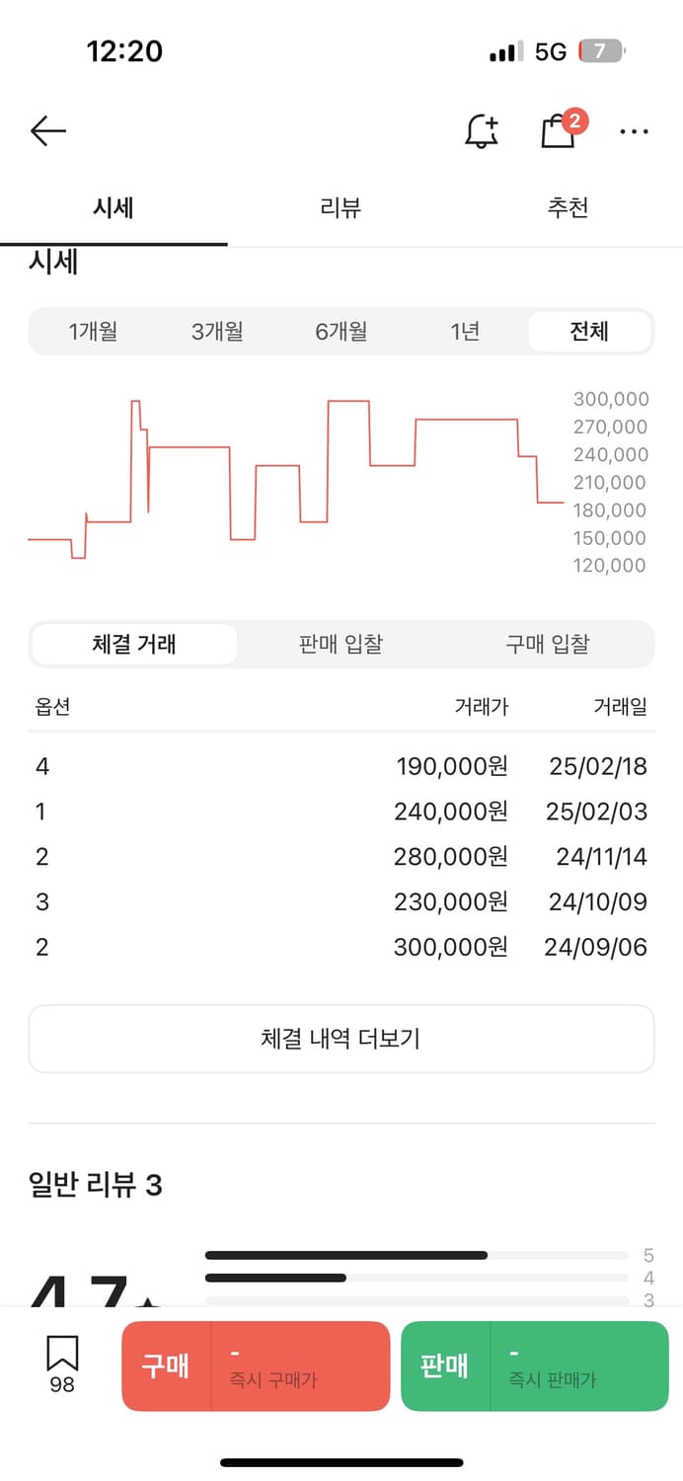Tap the bookmark icon with 98 saves
This screenshot has width=683, height=1481.
point(62,1364)
